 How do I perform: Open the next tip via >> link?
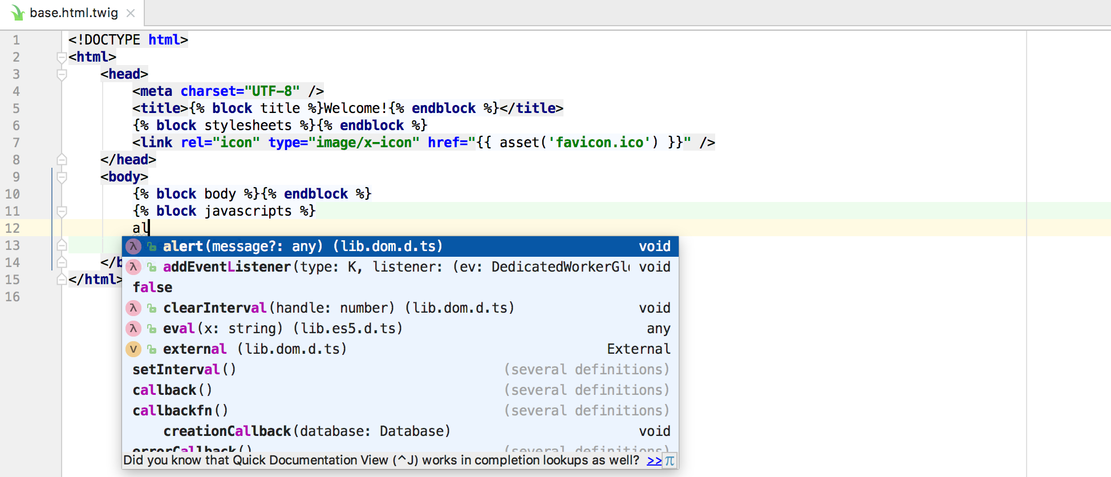tap(654, 460)
